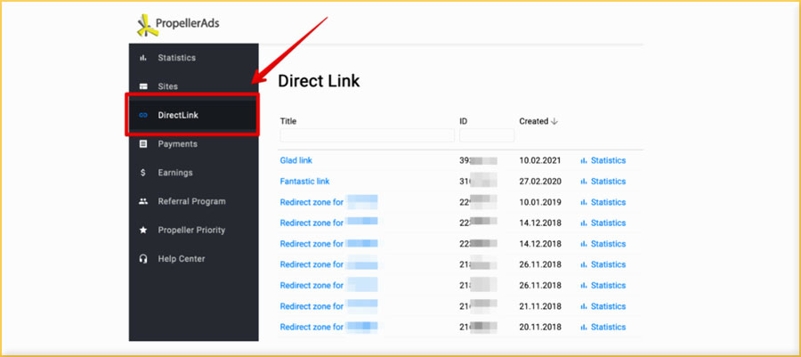This screenshot has height=357, width=801.
Task: Click the Referral Program people icon
Action: [x=142, y=201]
